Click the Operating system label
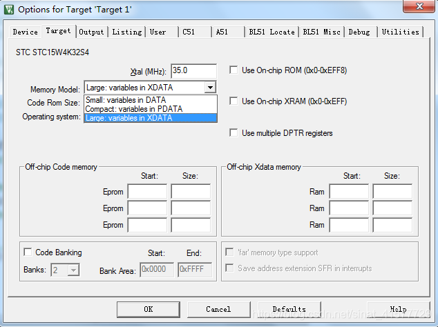Screen dimensions: 438x327 tap(51, 117)
